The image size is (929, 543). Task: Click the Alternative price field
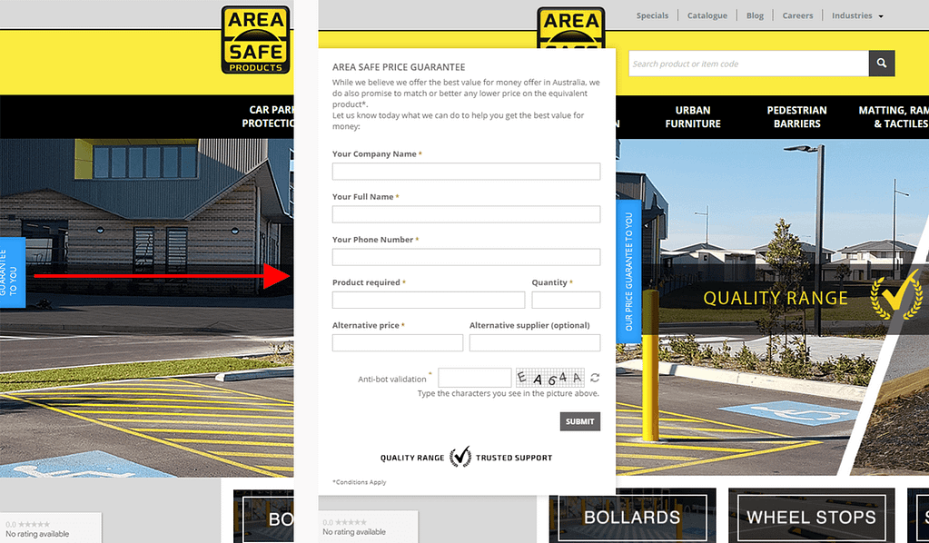[397, 342]
